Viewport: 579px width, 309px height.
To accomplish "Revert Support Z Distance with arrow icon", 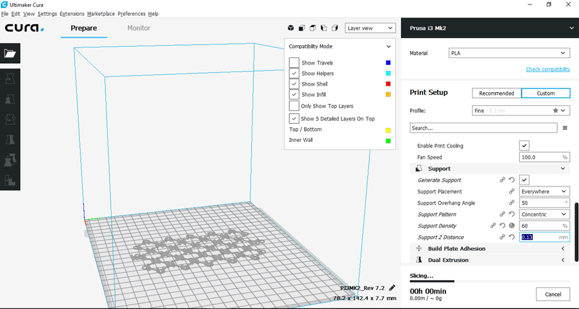I will [512, 237].
